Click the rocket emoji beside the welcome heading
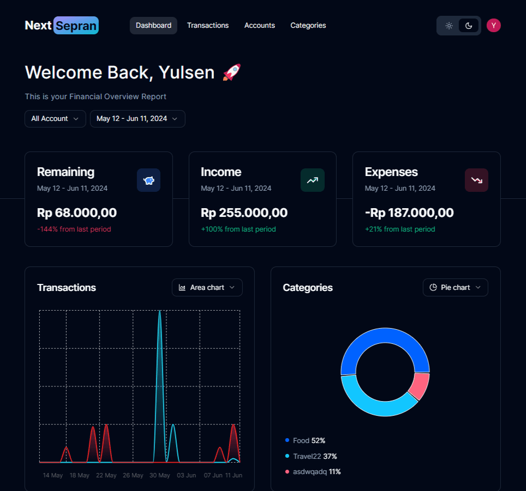 tap(232, 72)
